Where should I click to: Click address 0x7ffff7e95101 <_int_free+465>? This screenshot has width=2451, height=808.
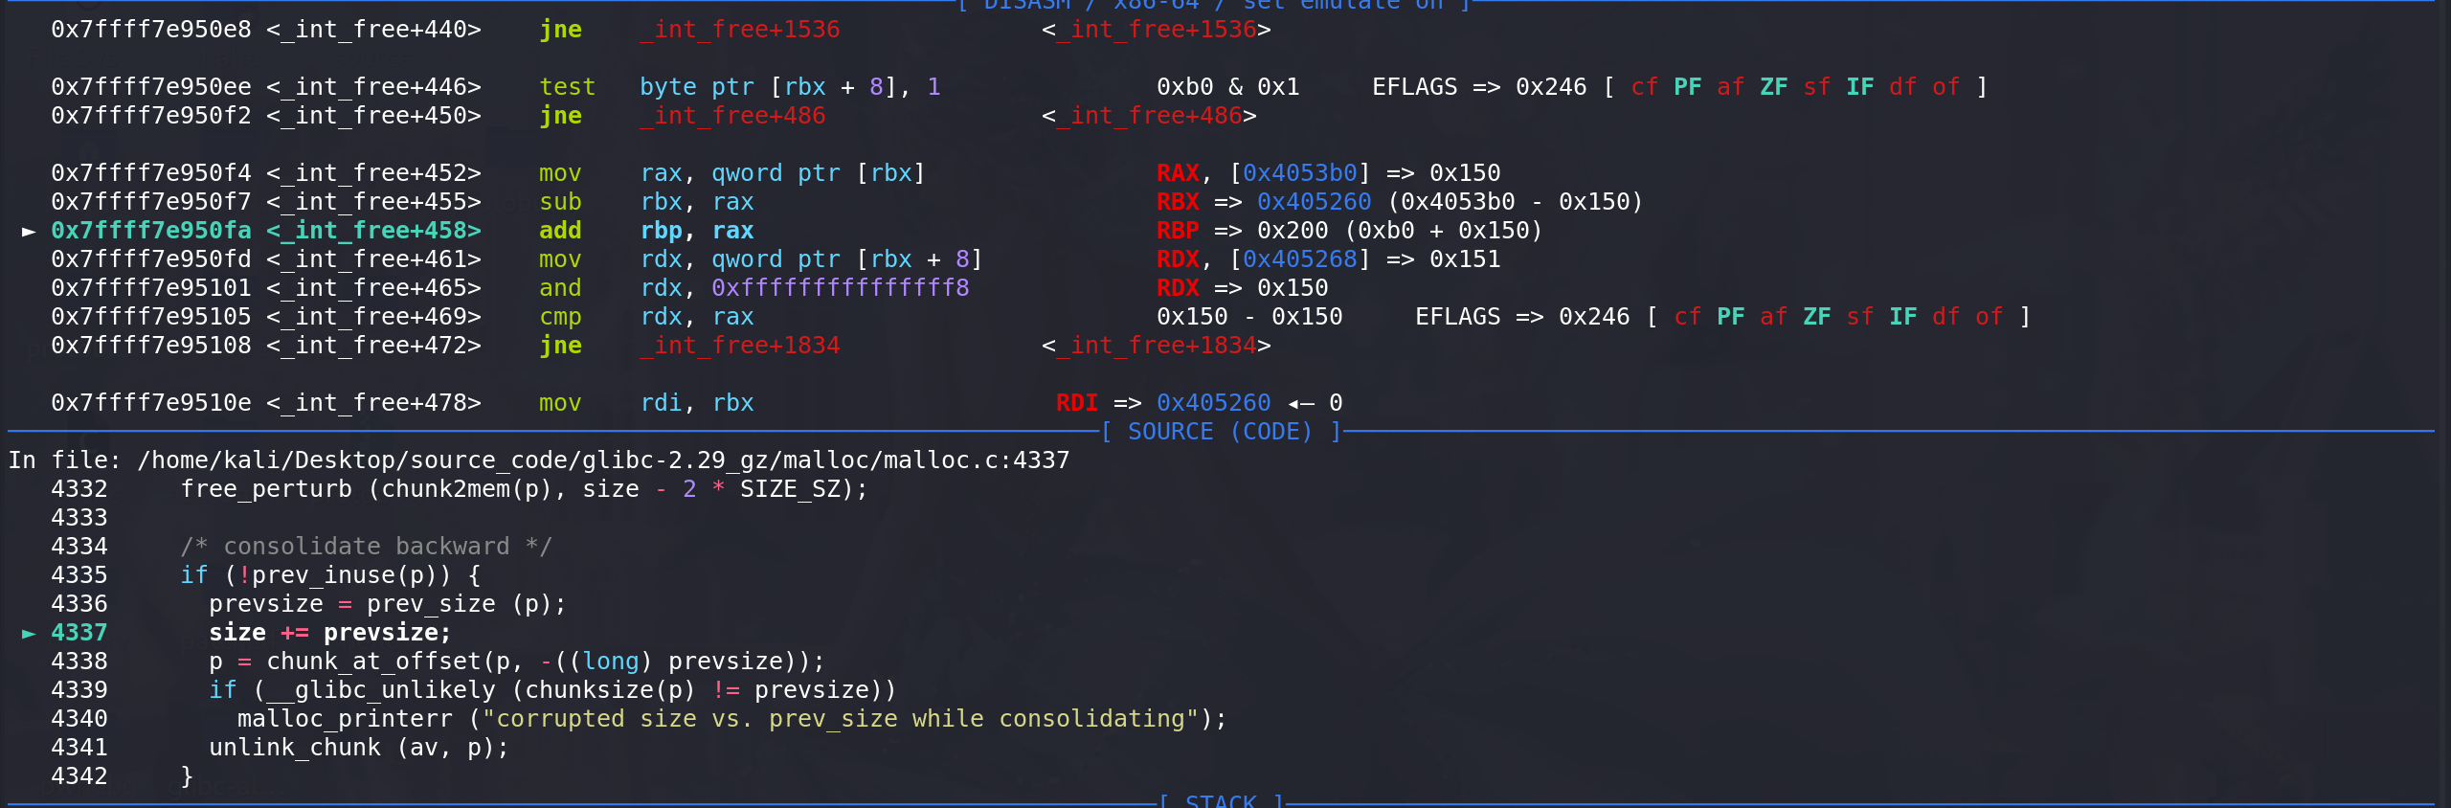coord(266,288)
